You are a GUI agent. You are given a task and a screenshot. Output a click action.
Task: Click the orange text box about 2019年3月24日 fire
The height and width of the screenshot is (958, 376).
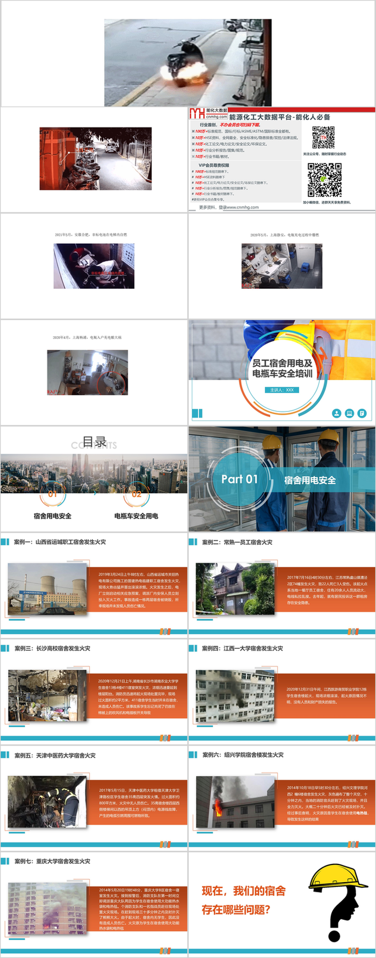[x=137, y=590]
